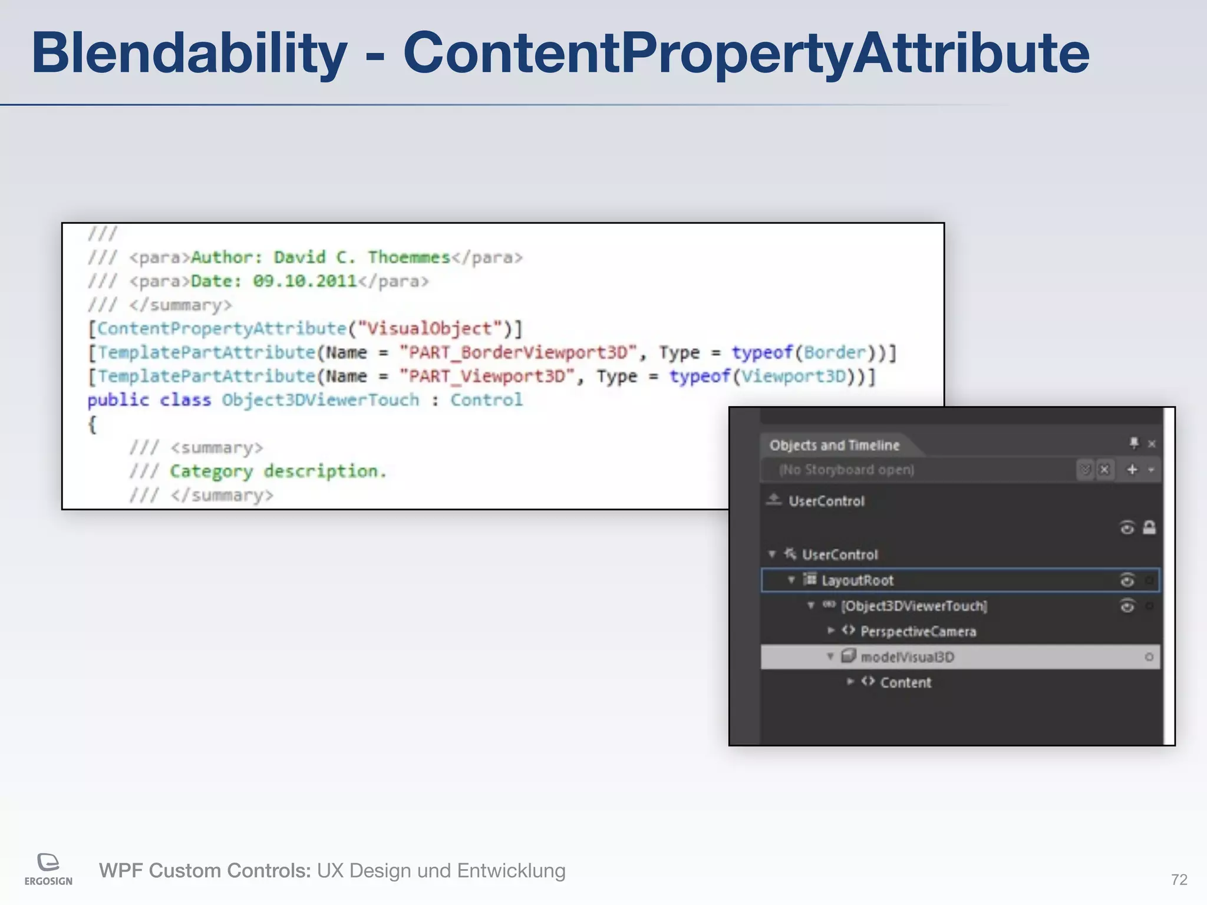Click the "VisualObject" string in code
Image resolution: width=1207 pixels, height=905 pixels.
(430, 329)
